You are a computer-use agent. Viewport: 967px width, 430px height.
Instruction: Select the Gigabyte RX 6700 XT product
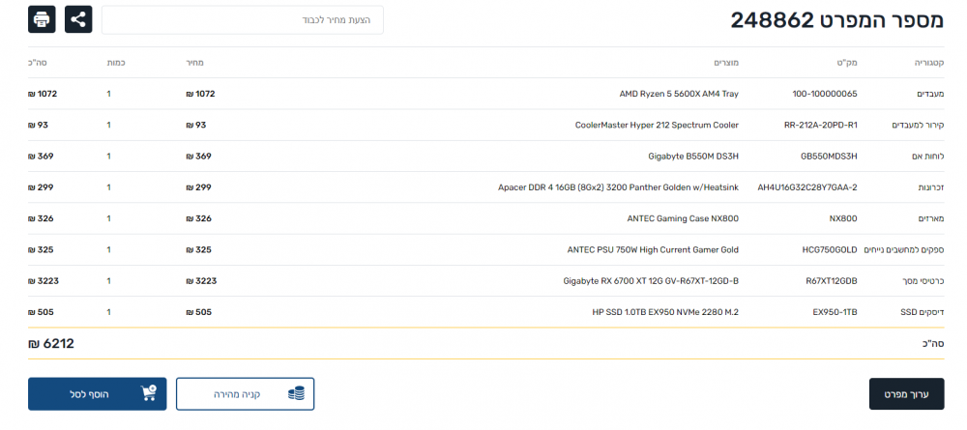pos(651,281)
